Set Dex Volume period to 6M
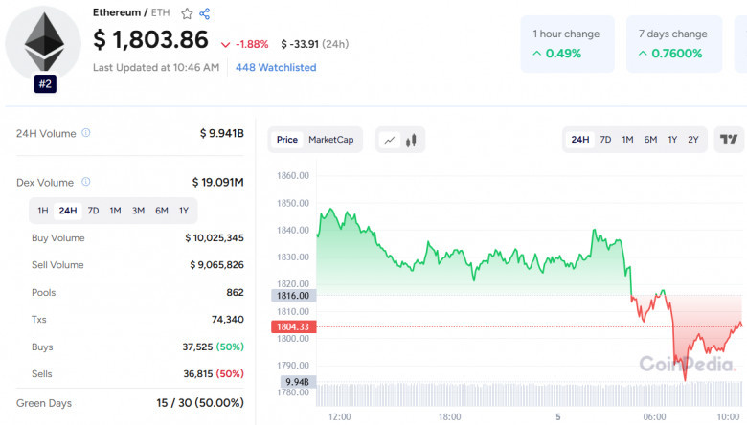Image resolution: width=747 pixels, height=425 pixels. point(162,211)
